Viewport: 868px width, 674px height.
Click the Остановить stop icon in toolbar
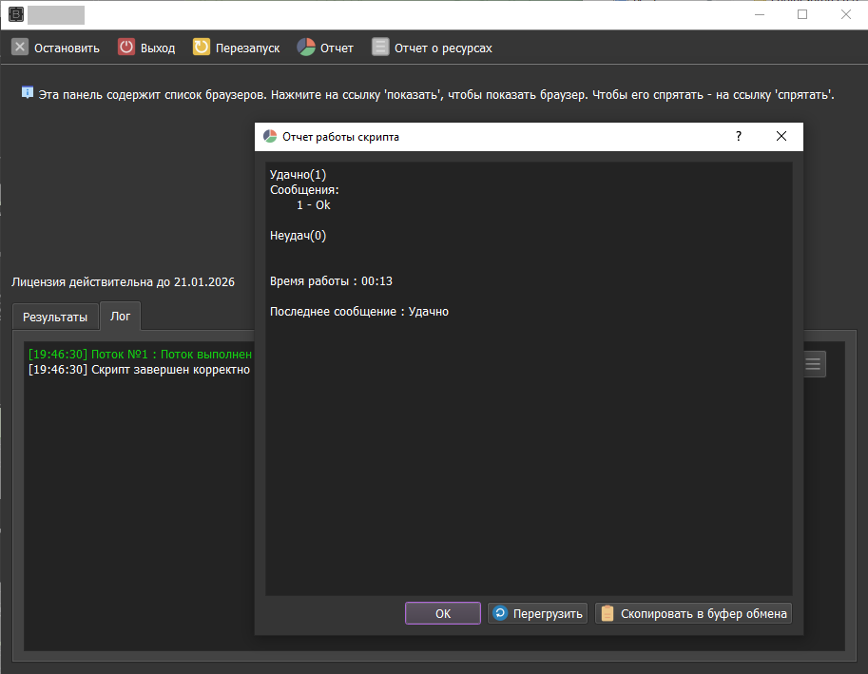(x=20, y=48)
